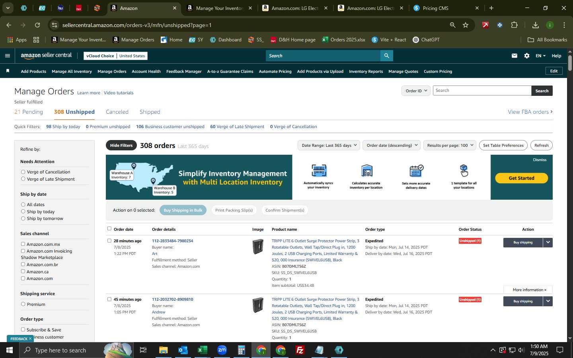573x358 pixels.
Task: Open Order date (descending) sort dropdown
Action: pos(392,145)
